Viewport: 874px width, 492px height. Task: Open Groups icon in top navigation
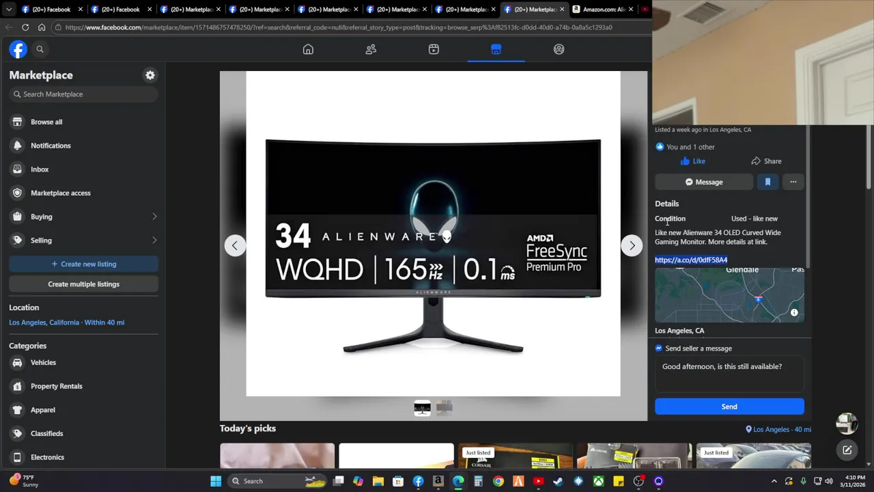[x=559, y=49]
